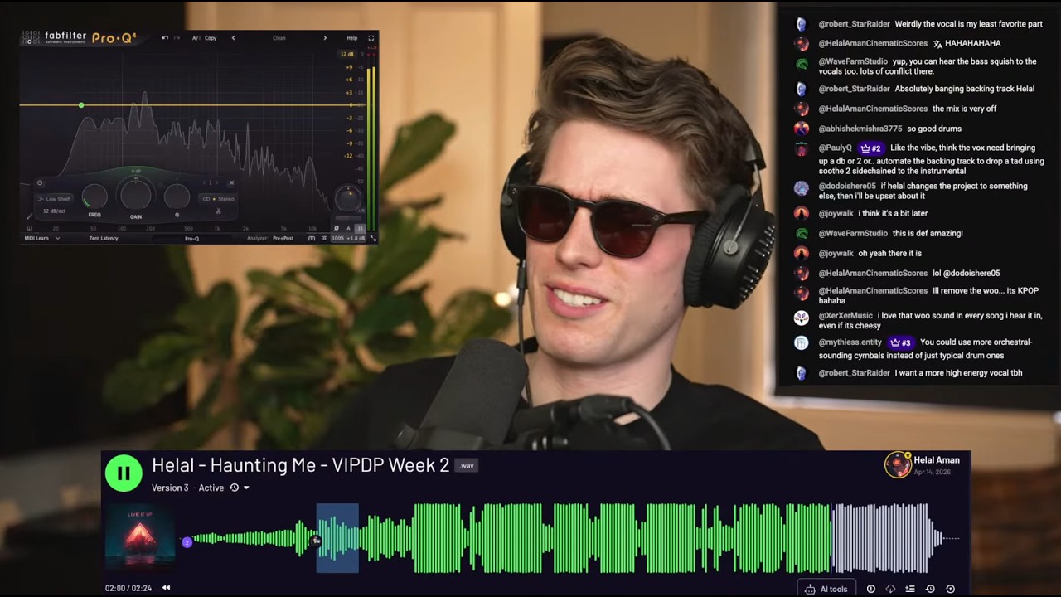Viewport: 1061px width, 597px height.
Task: Click the undo arrow in Pro-Q toolbar
Action: [164, 38]
